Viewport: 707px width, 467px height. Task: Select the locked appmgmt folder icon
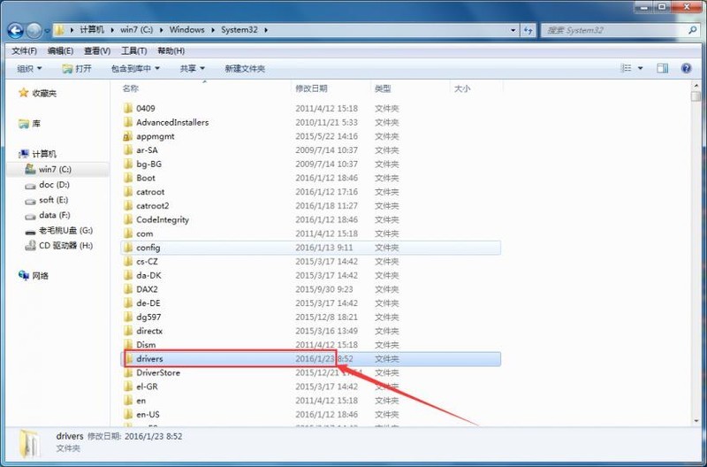coord(128,136)
